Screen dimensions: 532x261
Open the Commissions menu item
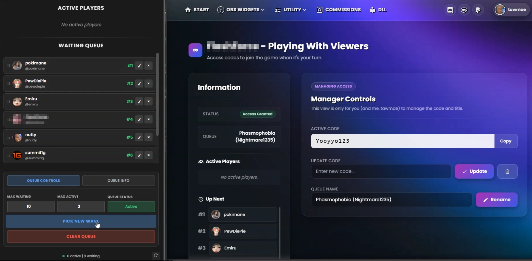(339, 10)
